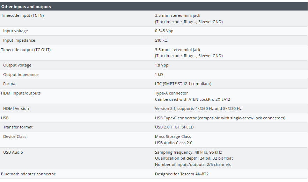Image resolution: width=308 pixels, height=182 pixels.
Task: Click the "Version 2.1" HDMI description text
Action: [198, 108]
